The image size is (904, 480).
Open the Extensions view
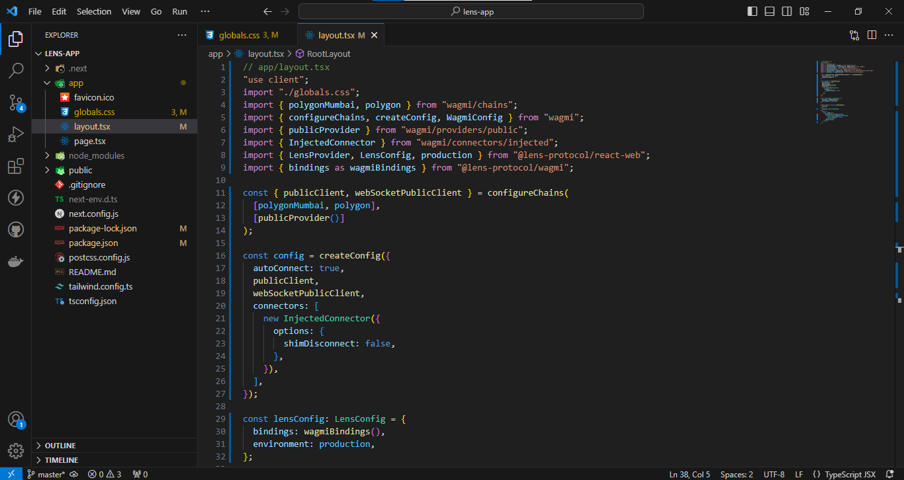click(x=16, y=166)
